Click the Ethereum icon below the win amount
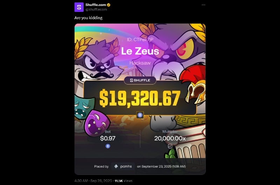 click(x=140, y=115)
